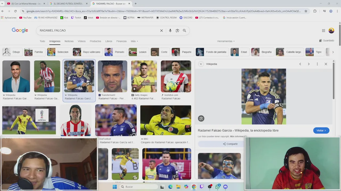This screenshot has width=341, height=191.
Task: Open WETRANFER bookmark
Action: pos(145,18)
